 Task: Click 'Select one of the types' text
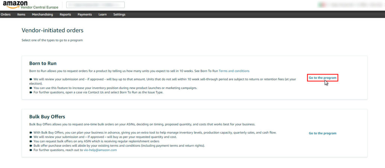(52, 40)
